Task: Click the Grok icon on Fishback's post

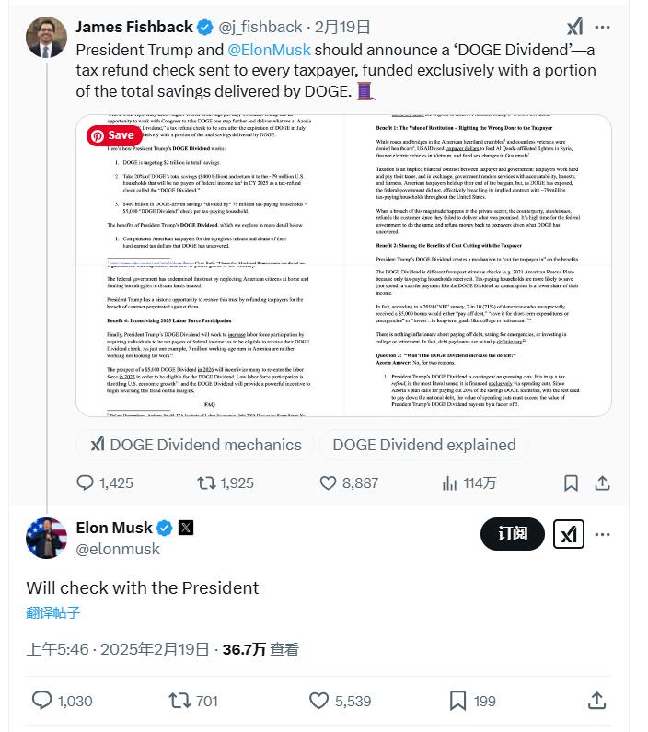Action: tap(574, 27)
